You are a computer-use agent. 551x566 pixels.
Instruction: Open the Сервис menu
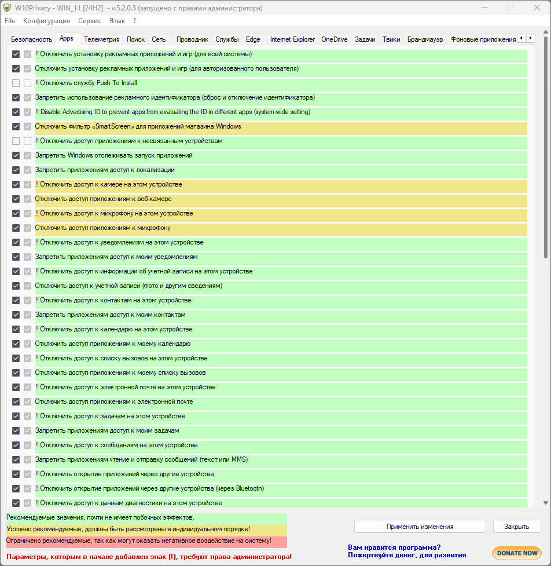coord(90,21)
